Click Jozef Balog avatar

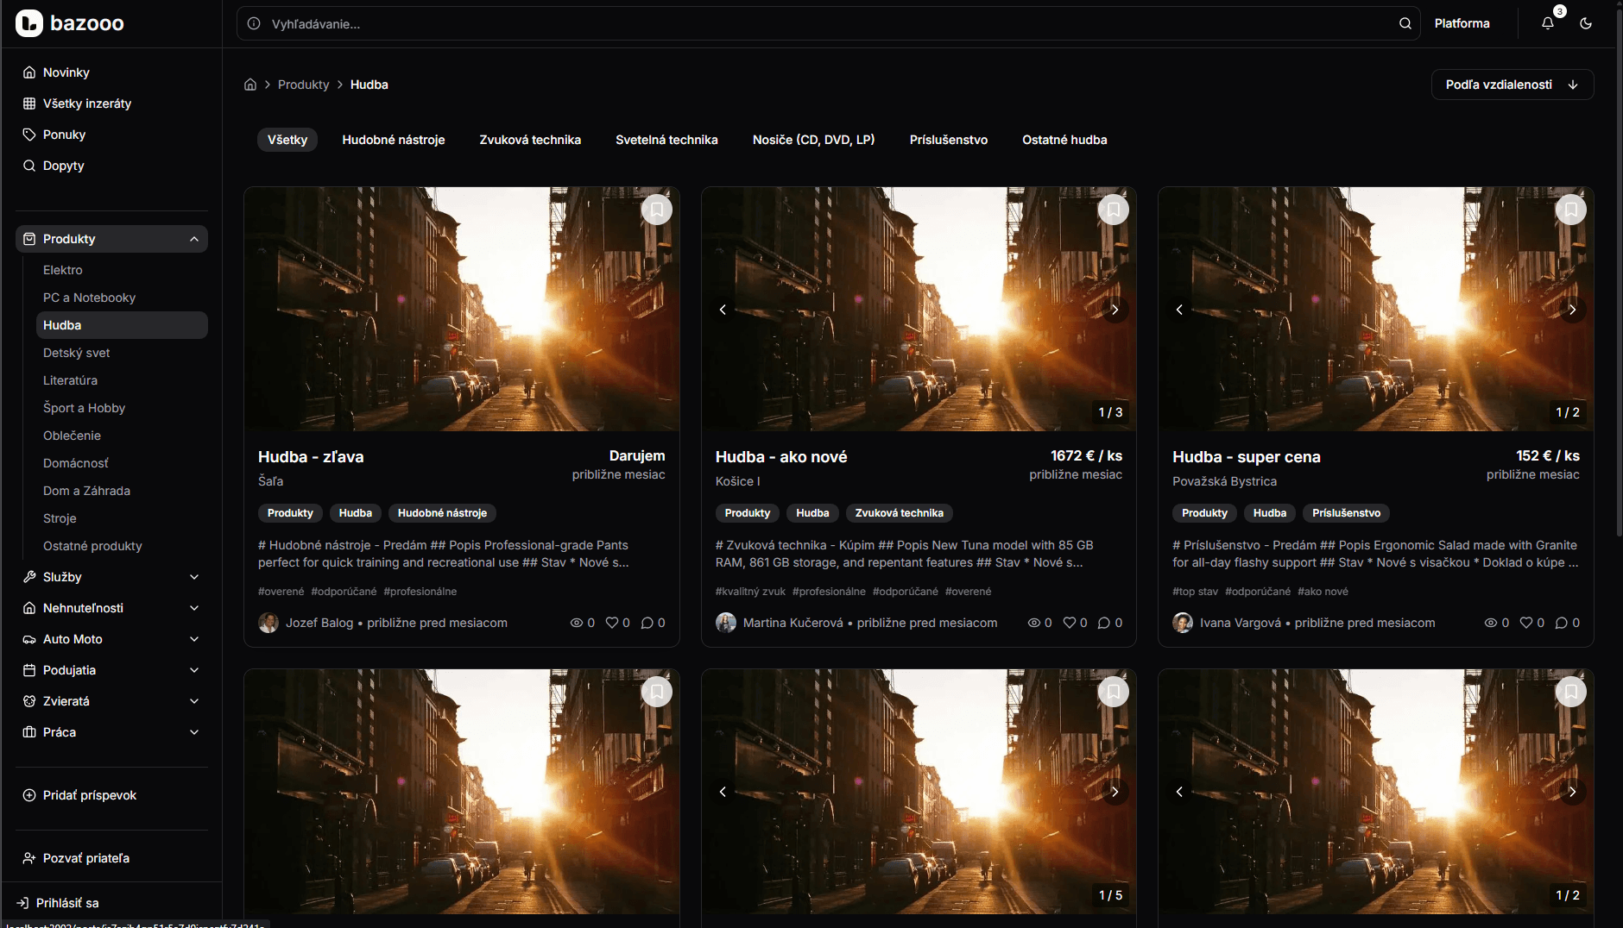click(268, 623)
